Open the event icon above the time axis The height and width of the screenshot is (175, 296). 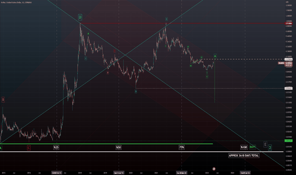[x=214, y=169]
